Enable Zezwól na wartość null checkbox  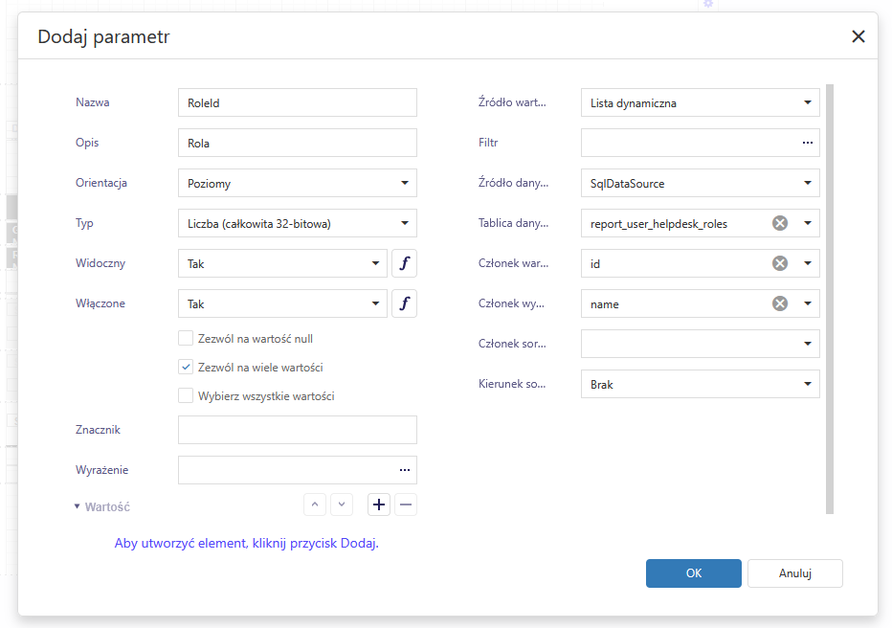186,338
